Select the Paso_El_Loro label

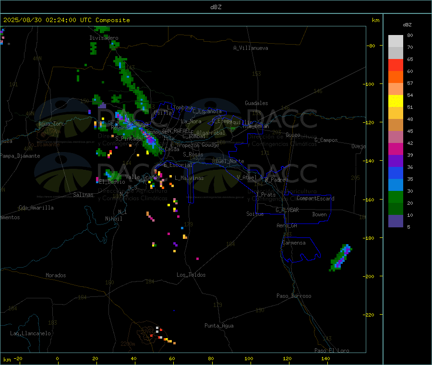point(332,351)
